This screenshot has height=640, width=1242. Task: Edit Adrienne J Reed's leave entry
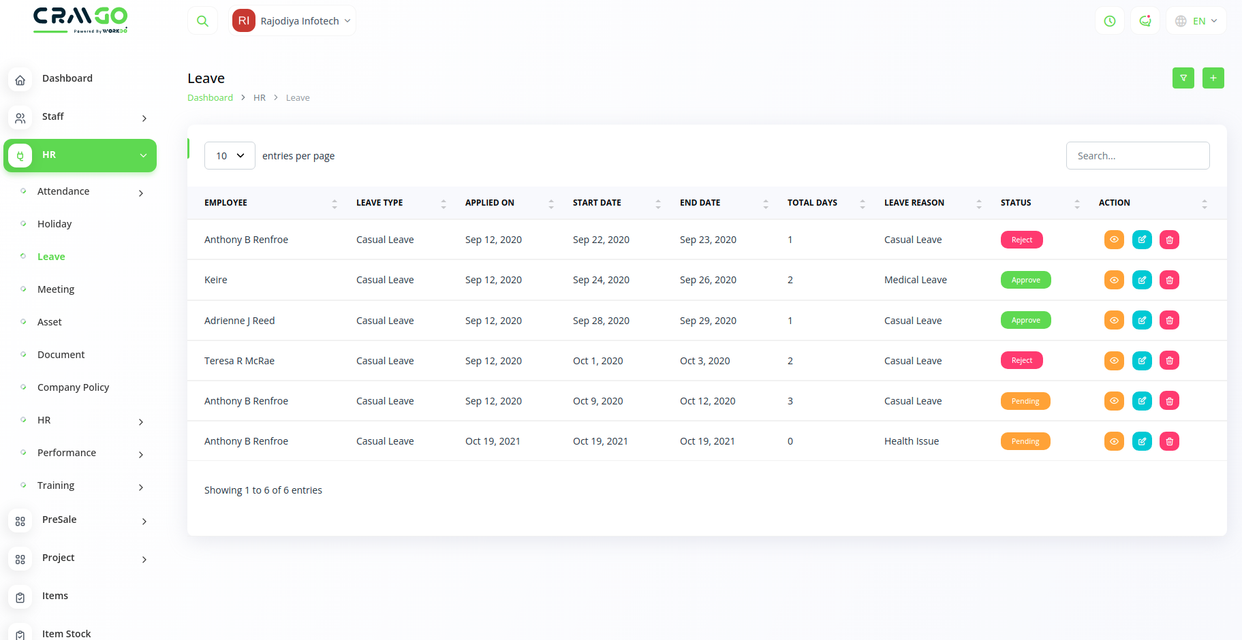1142,321
